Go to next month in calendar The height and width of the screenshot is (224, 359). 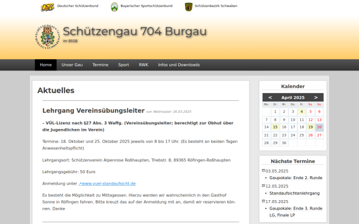click(316, 97)
